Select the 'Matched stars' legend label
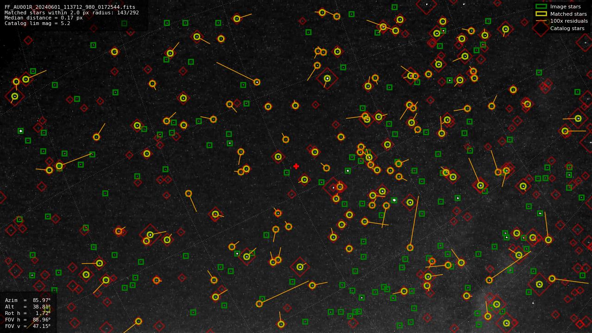 pyautogui.click(x=568, y=14)
